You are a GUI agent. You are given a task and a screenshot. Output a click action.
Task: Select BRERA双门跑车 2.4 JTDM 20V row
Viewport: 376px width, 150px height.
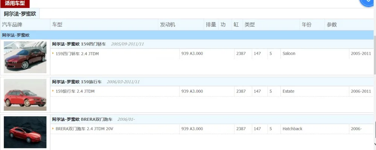pos(84,129)
